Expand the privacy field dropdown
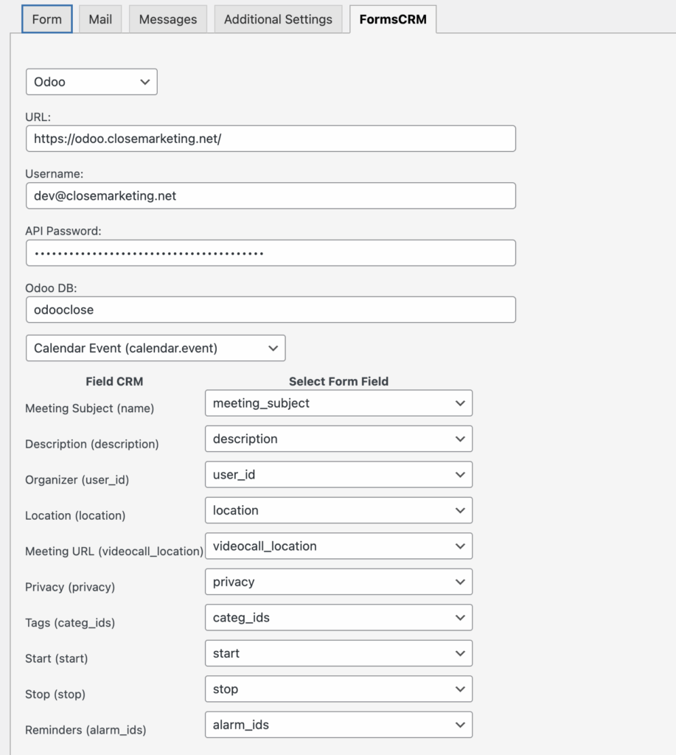Viewport: 676px width, 755px height. [338, 582]
